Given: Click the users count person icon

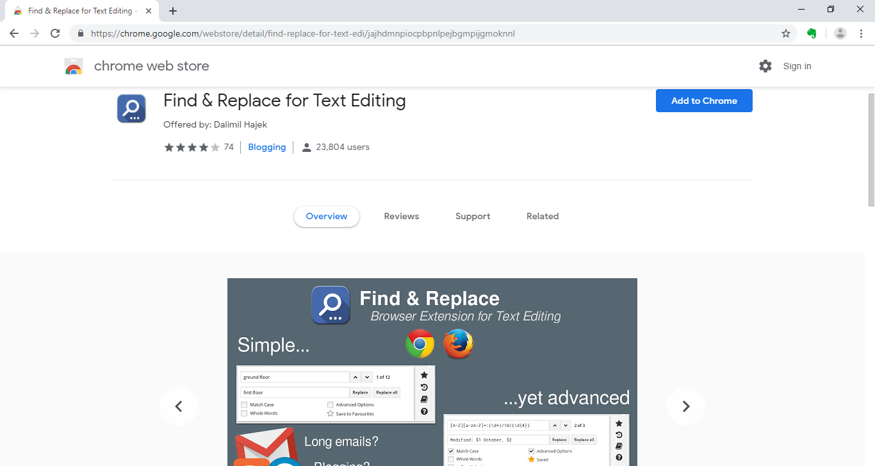Looking at the screenshot, I should [306, 147].
